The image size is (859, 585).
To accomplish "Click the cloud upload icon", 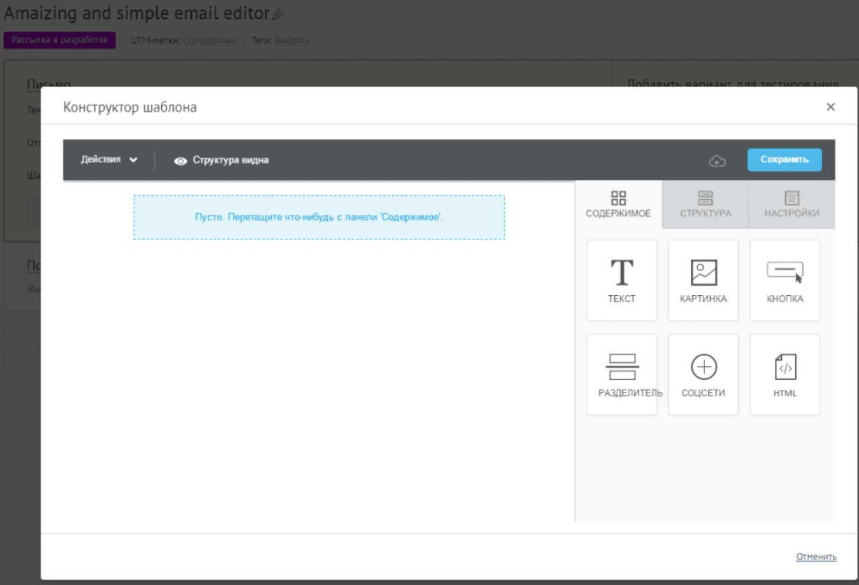I will pyautogui.click(x=717, y=160).
